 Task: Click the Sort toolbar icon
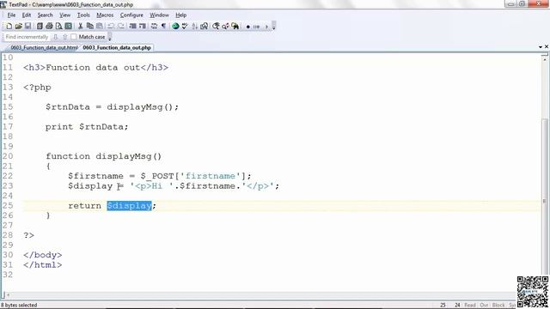tap(195, 27)
